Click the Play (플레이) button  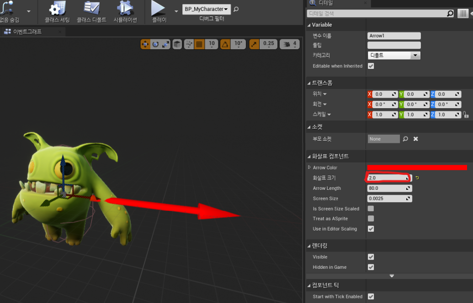pos(159,12)
